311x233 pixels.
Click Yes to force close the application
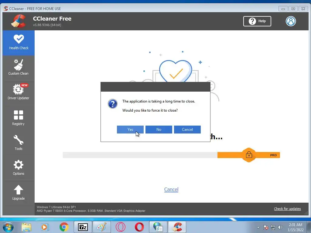(130, 129)
